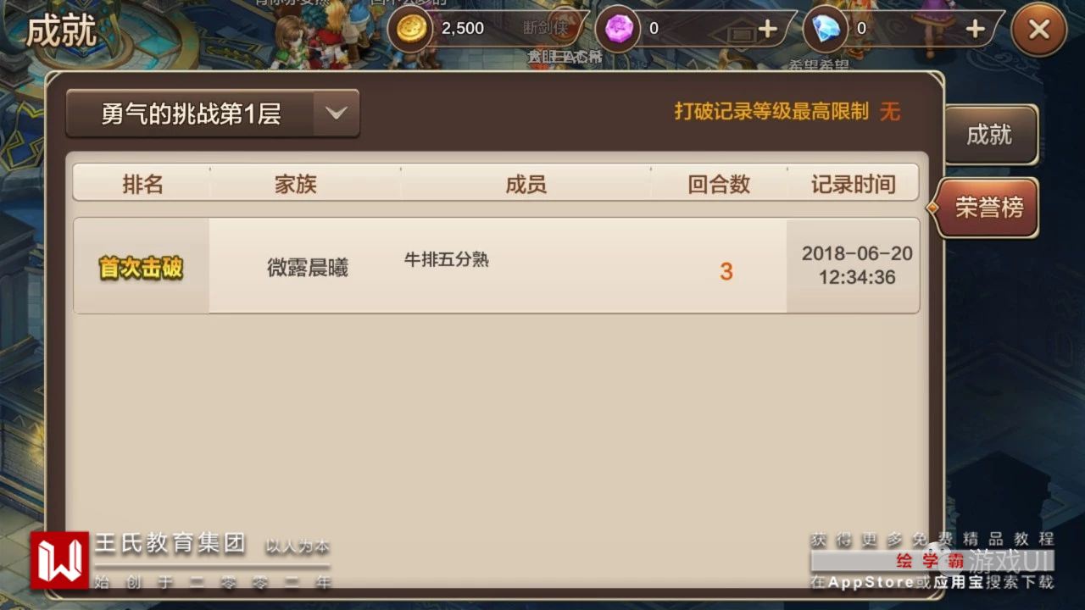The width and height of the screenshot is (1085, 610).
Task: Switch to the 成就 side tab
Action: pos(990,135)
